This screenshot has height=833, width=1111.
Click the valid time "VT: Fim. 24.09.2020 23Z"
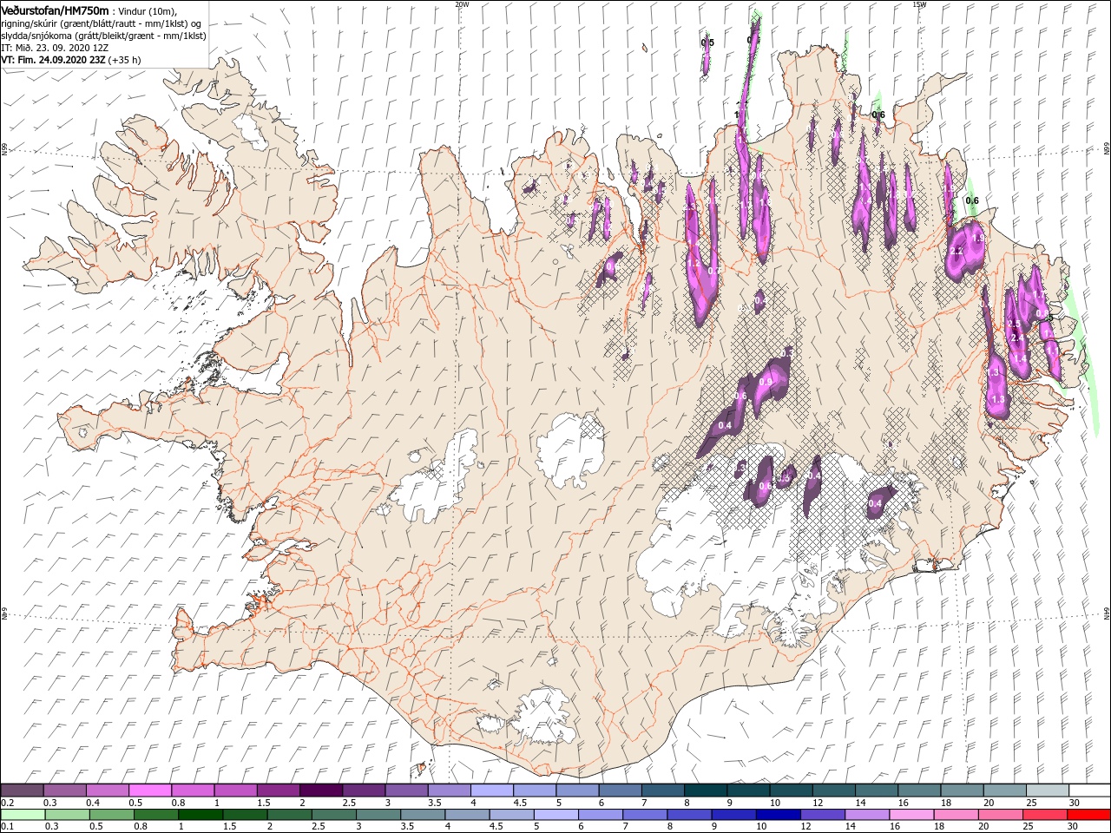(54, 60)
